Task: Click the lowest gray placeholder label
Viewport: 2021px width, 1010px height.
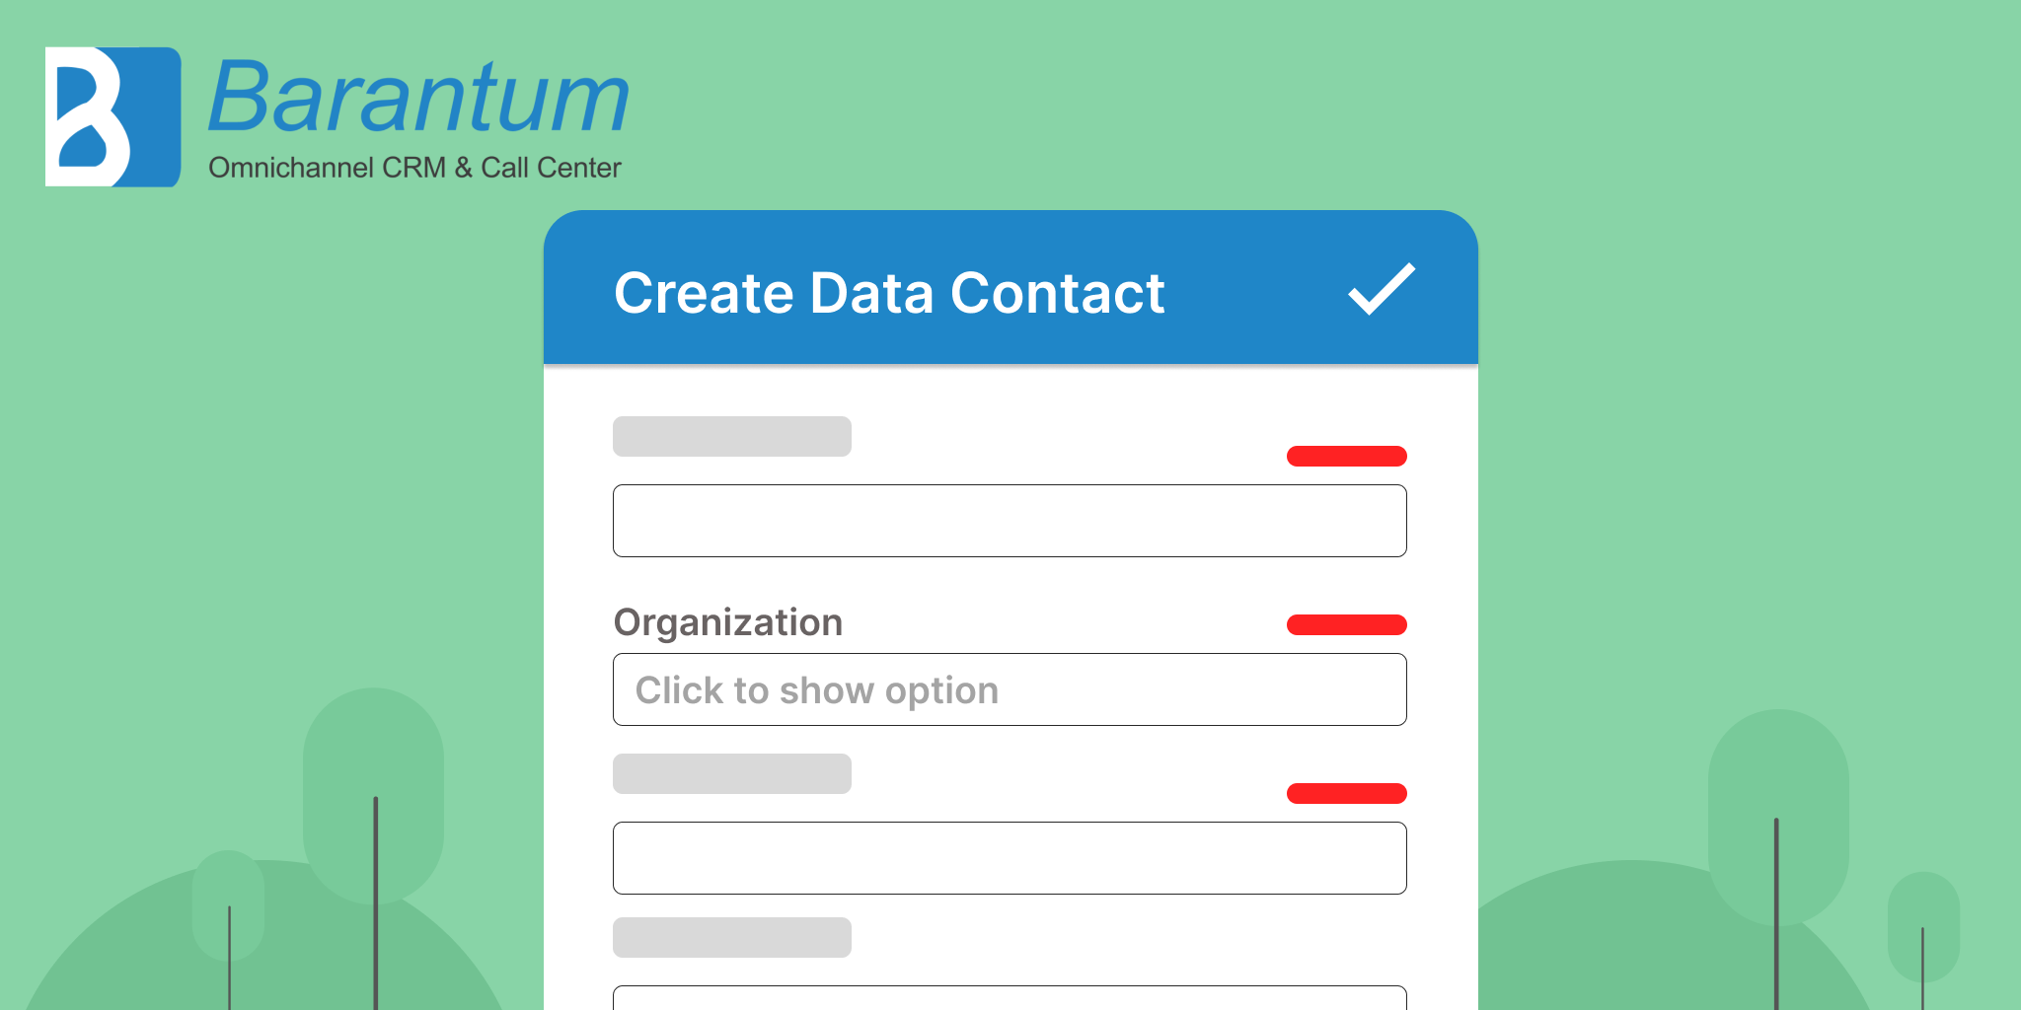Action: [x=732, y=937]
